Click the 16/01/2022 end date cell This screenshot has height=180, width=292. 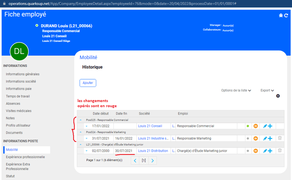click(x=125, y=138)
